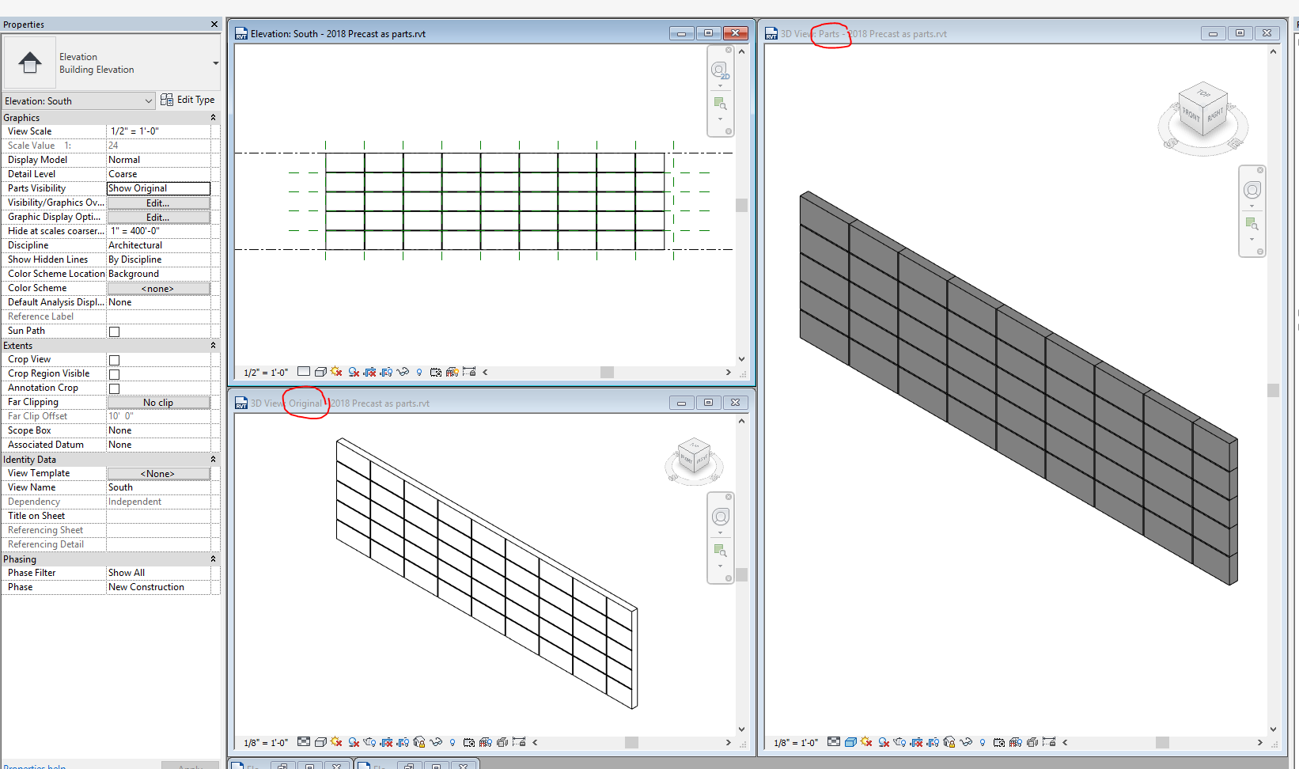Select the Visual Style cube icon in Original view
The image size is (1299, 769).
pyautogui.click(x=321, y=742)
